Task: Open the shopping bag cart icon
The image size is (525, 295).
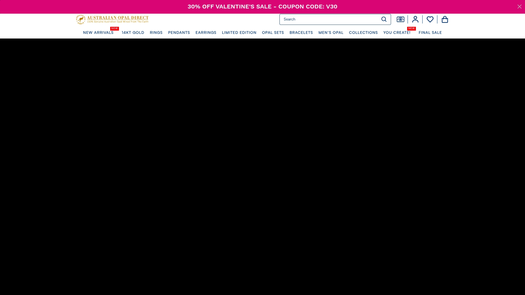Action: (x=445, y=19)
